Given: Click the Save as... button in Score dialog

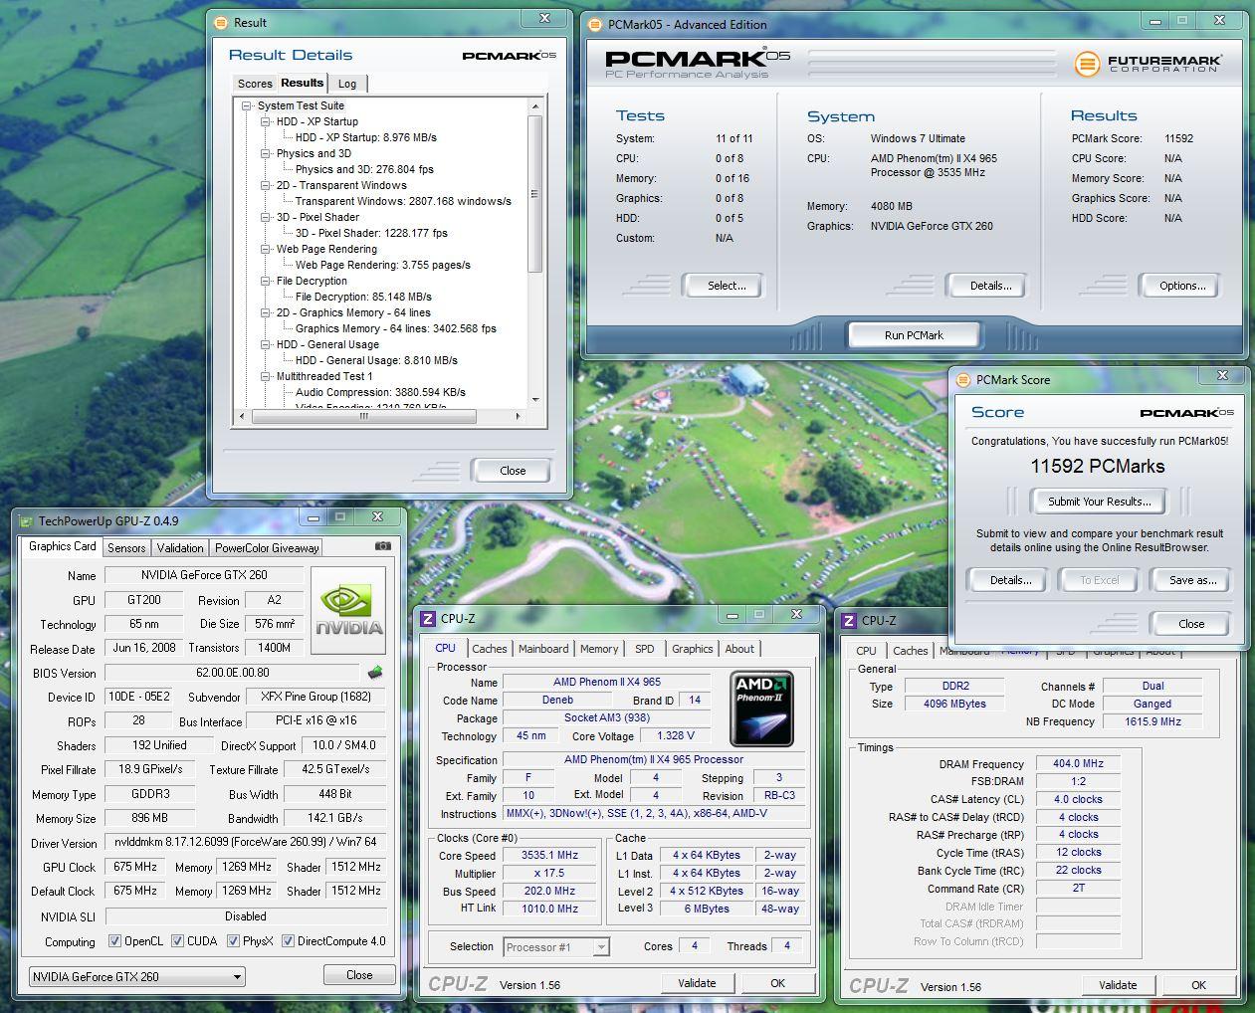Looking at the screenshot, I should (1191, 580).
